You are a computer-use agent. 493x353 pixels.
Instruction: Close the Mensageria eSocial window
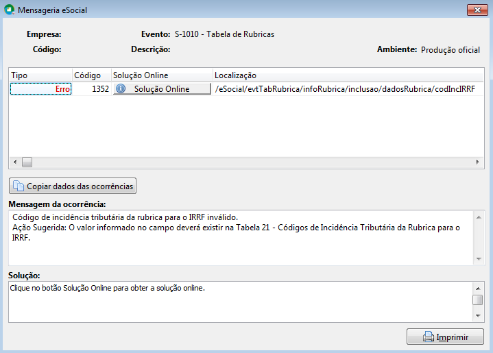tap(477, 10)
